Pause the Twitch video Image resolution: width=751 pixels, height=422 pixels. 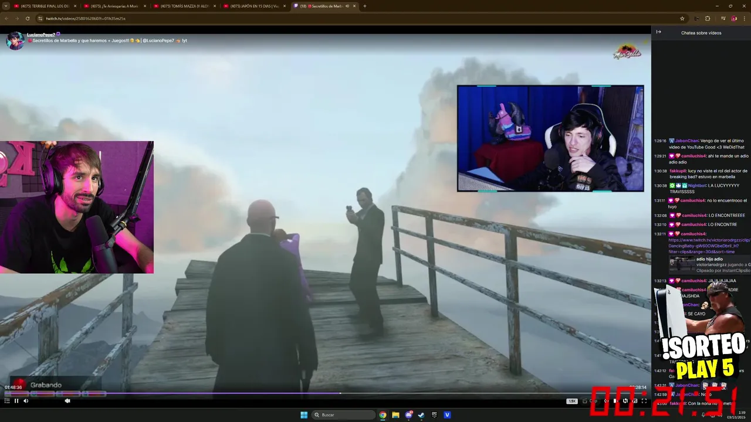tap(16, 401)
